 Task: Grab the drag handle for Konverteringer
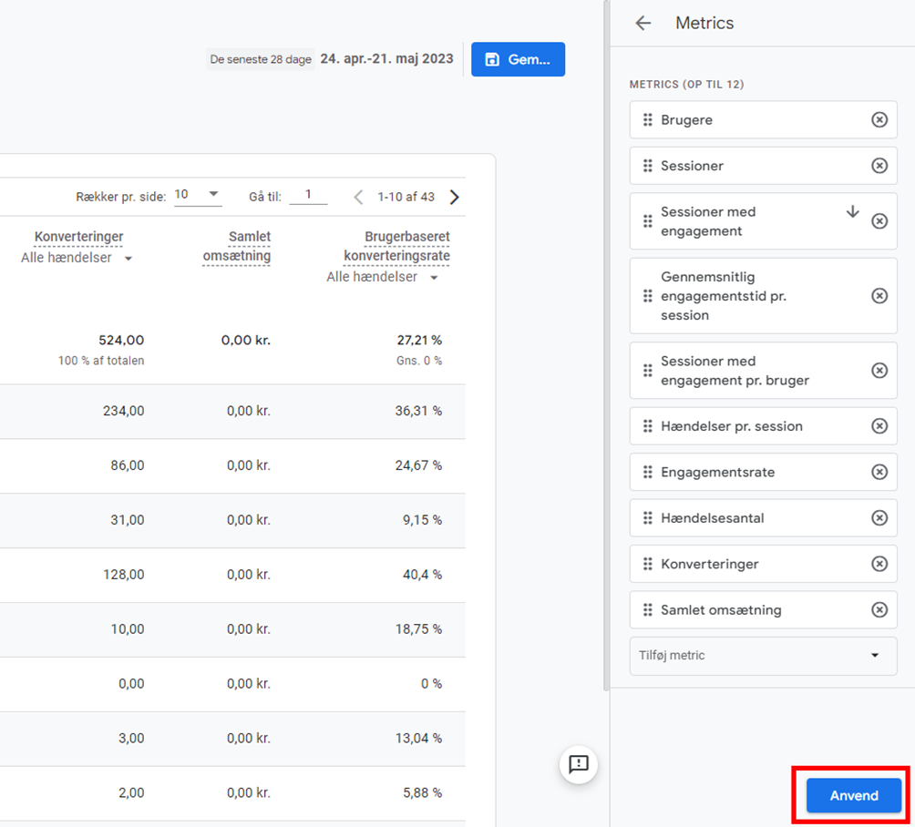[x=649, y=564]
